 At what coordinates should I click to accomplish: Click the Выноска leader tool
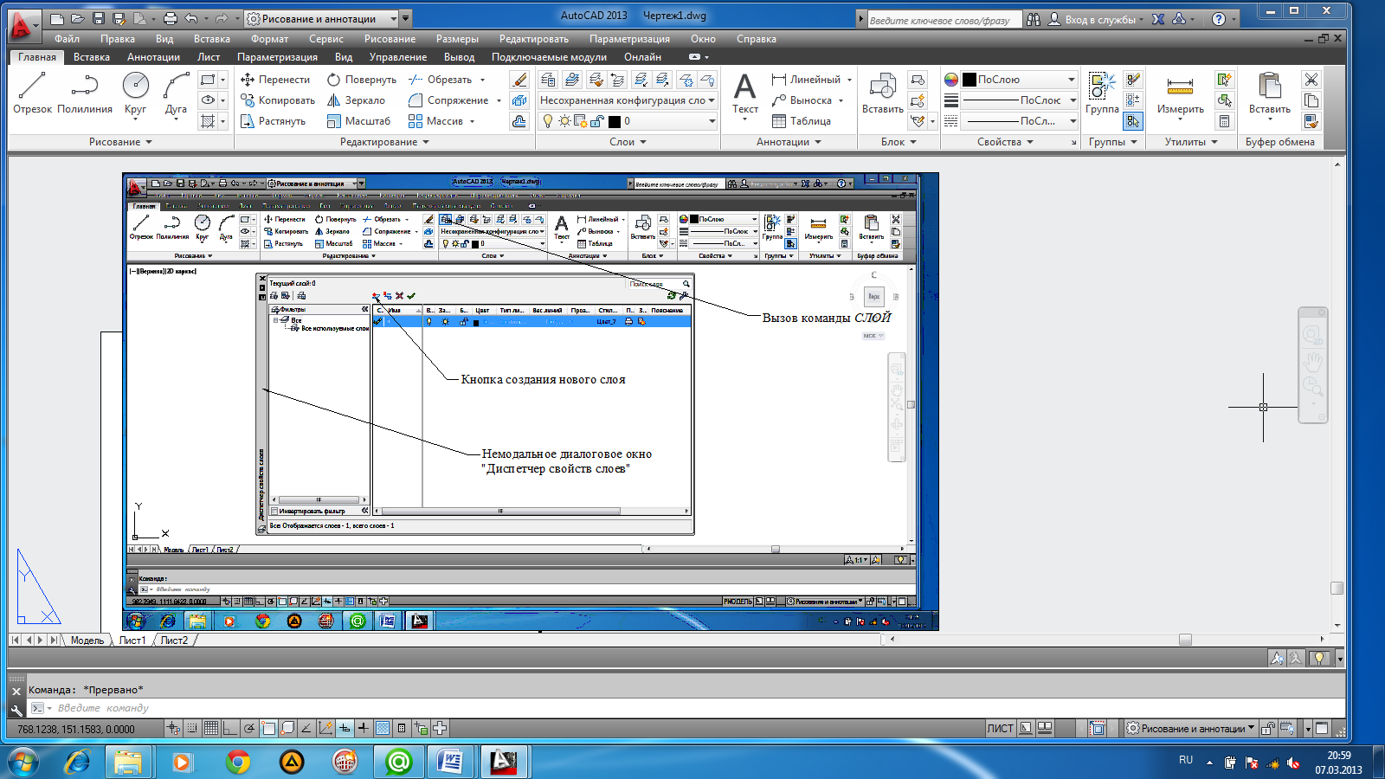(x=802, y=100)
